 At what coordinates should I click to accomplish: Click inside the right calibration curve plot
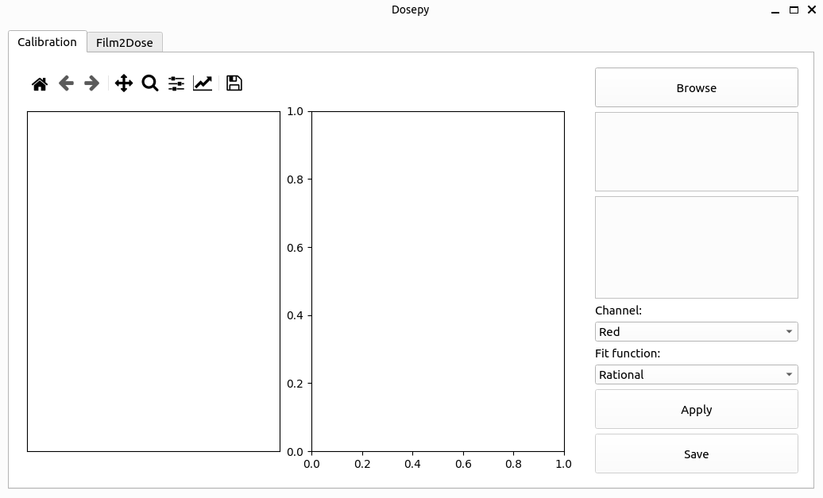pyautogui.click(x=438, y=281)
